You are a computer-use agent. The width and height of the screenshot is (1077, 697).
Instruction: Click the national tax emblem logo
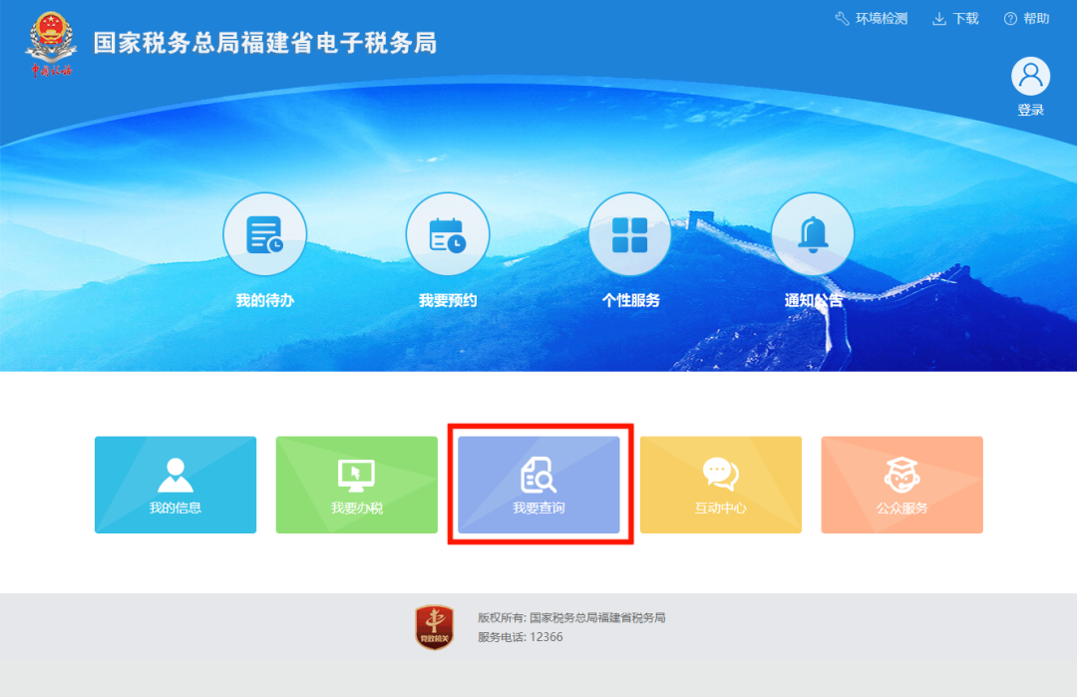point(51,44)
